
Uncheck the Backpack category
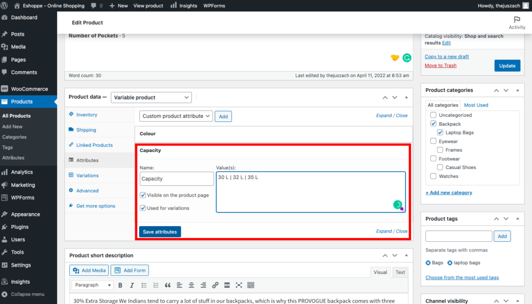(x=433, y=123)
